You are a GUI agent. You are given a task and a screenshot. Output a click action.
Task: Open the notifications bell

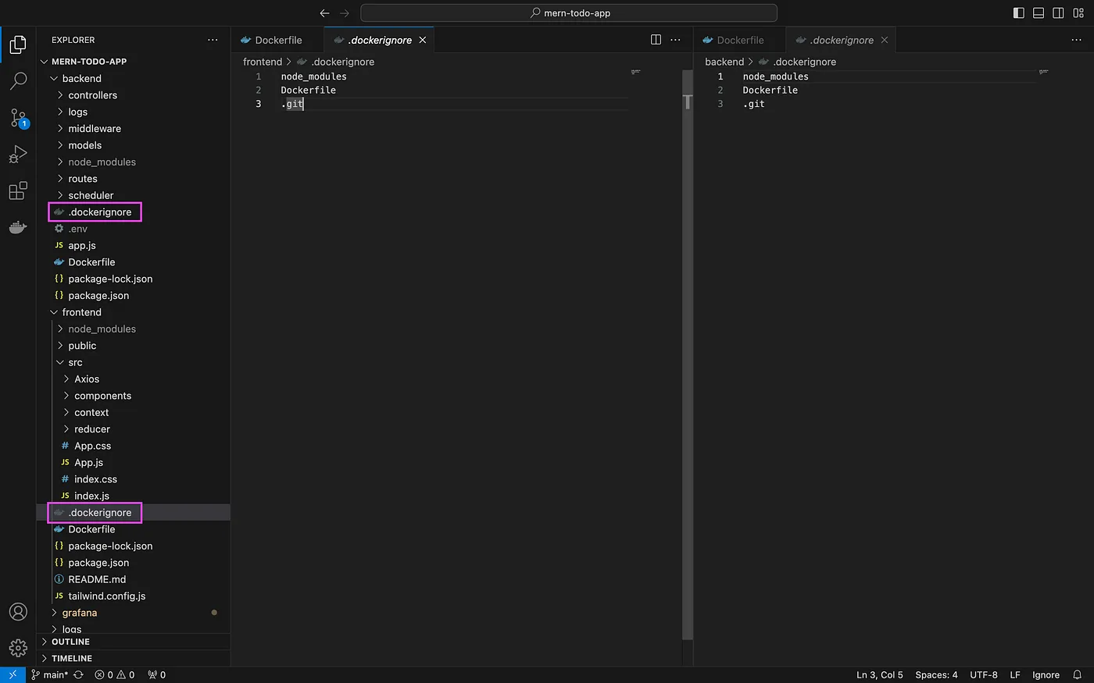click(1078, 675)
